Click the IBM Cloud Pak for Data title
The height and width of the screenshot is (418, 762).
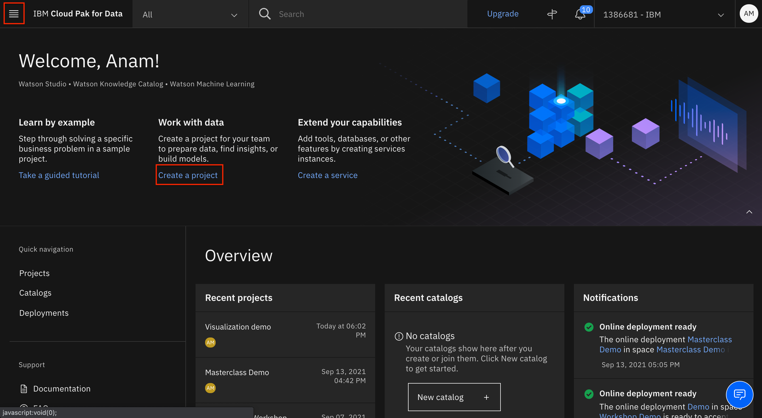tap(78, 14)
